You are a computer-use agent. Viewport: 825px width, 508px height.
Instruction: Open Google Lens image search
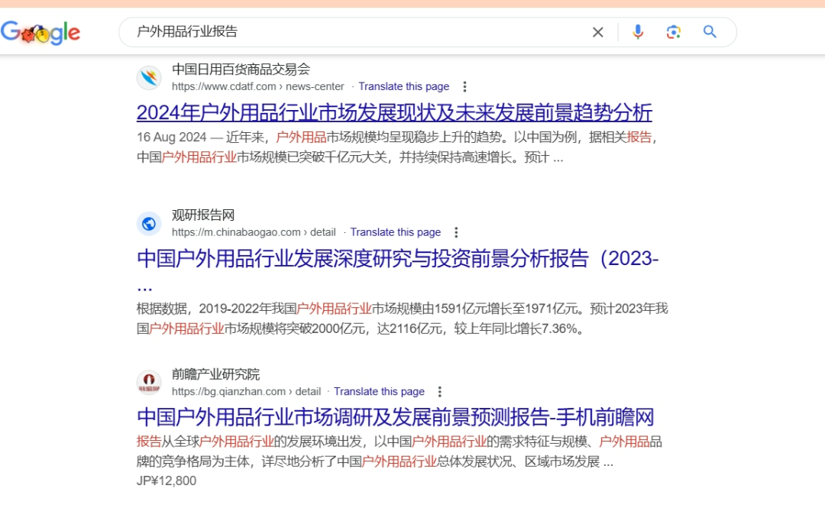click(673, 31)
